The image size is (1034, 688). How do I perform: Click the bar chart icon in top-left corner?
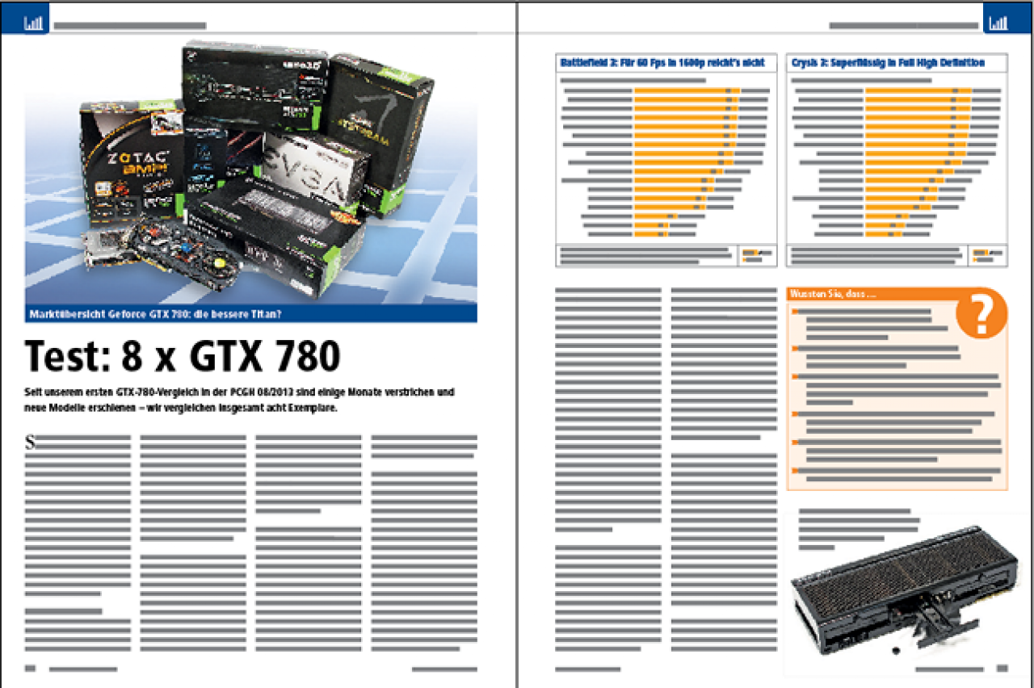tap(34, 24)
